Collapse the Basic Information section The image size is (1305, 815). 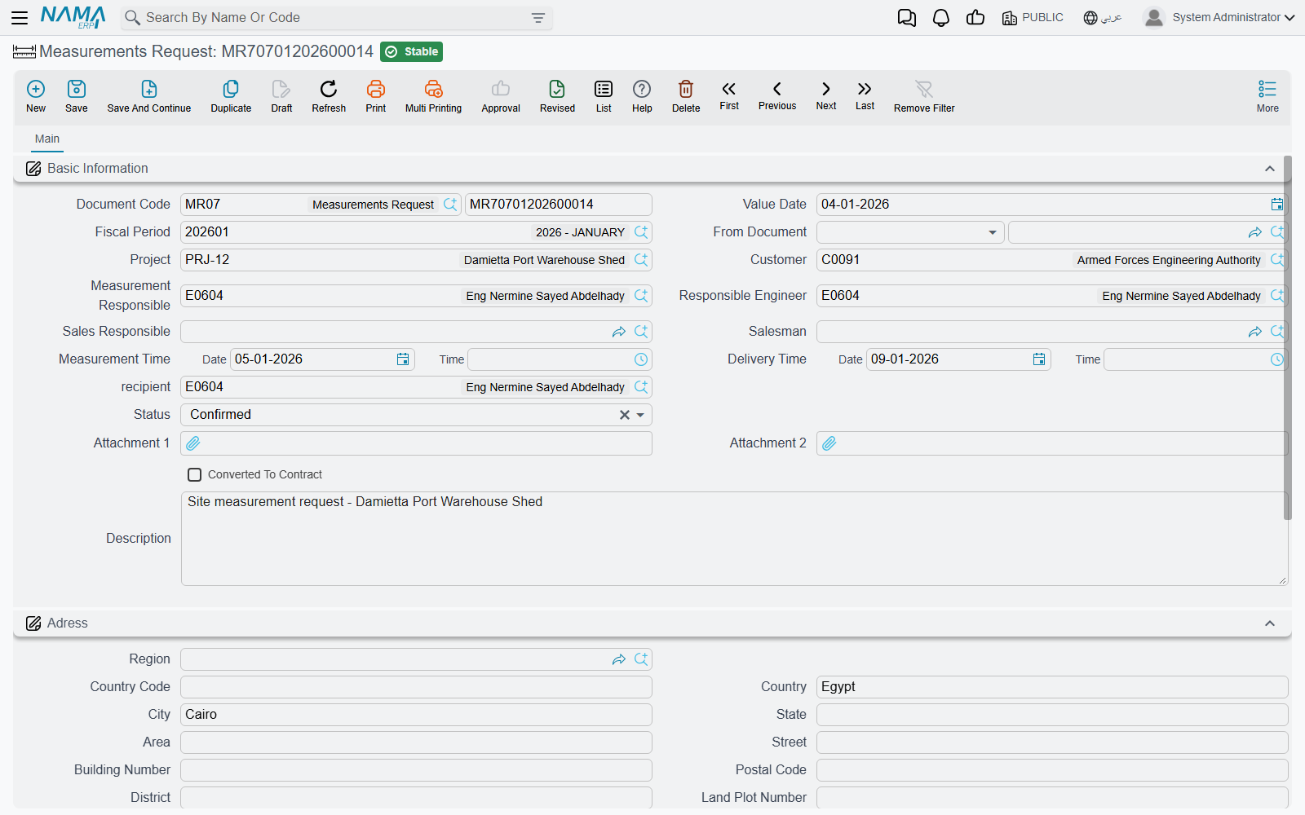click(1270, 169)
